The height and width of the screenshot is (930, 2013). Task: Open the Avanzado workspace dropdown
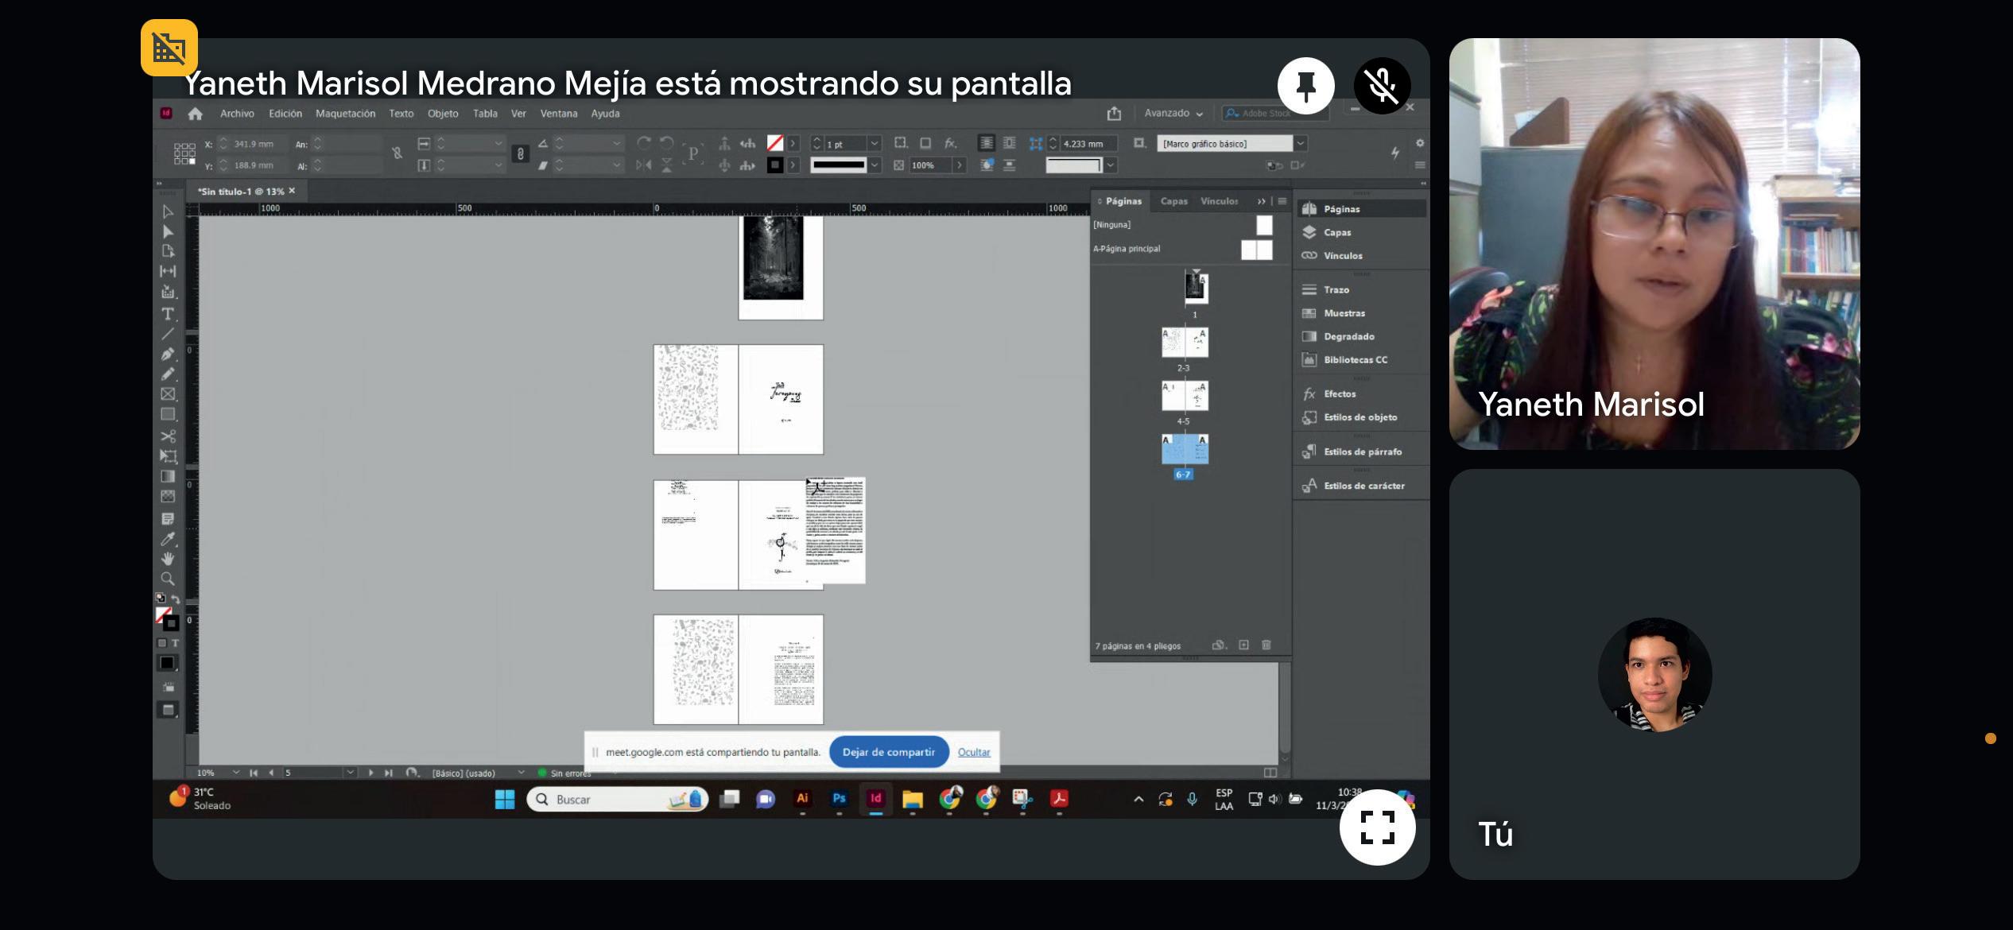(1173, 114)
